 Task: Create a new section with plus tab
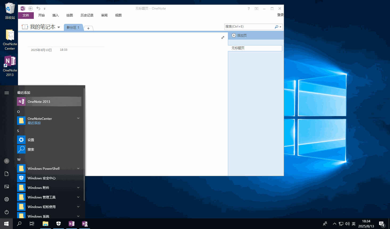coord(88,28)
